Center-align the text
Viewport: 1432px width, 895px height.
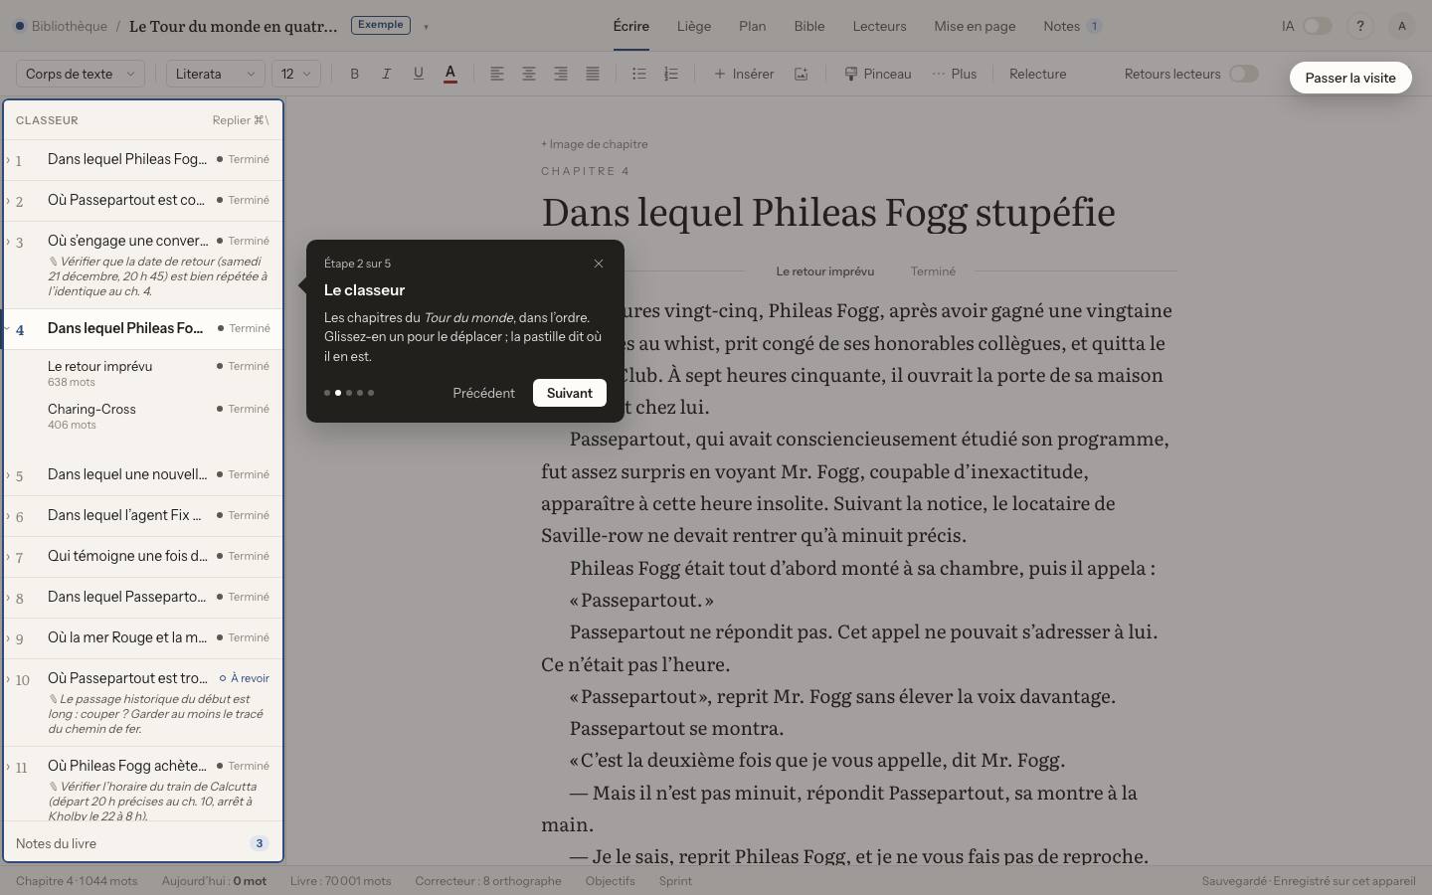(x=529, y=74)
